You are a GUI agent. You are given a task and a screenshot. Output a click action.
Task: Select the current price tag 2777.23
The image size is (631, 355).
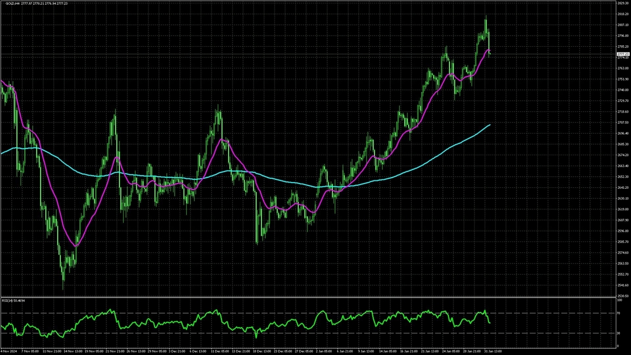[x=623, y=54]
